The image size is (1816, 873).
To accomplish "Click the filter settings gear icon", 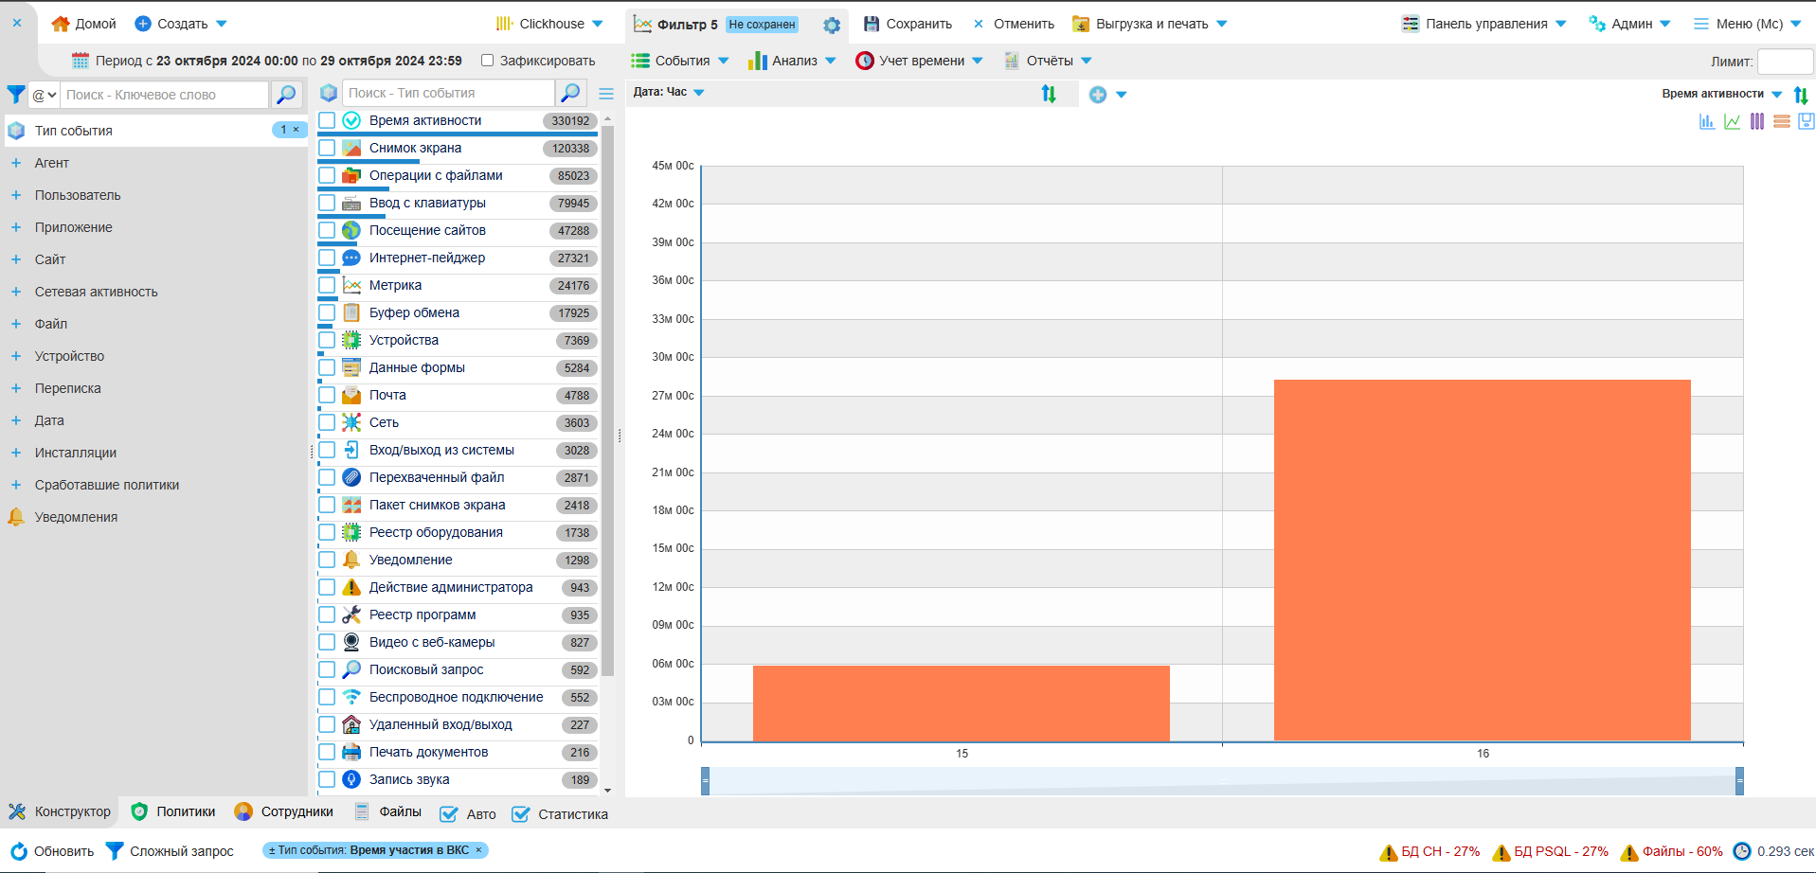I will coord(831,25).
